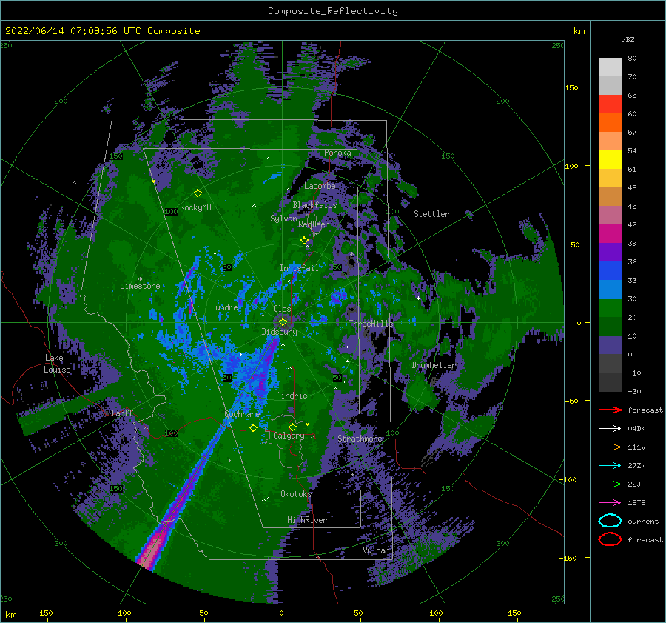This screenshot has width=666, height=623.
Task: Select the light blue 30-33 dBZ swatch
Action: point(610,289)
